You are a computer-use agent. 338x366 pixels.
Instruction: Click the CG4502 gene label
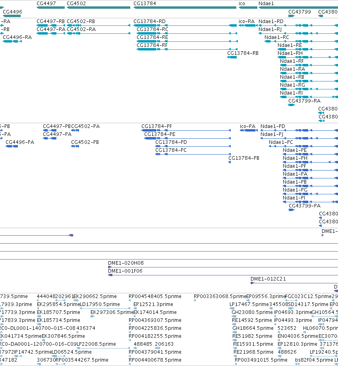(x=76, y=4)
